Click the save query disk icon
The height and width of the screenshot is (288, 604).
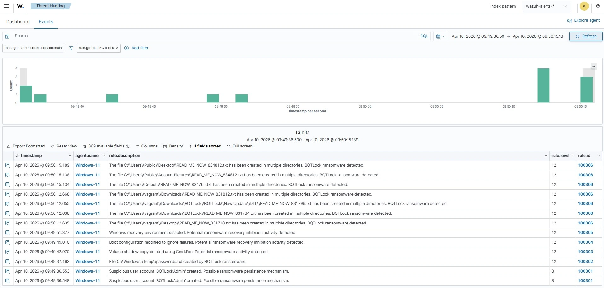[7, 36]
